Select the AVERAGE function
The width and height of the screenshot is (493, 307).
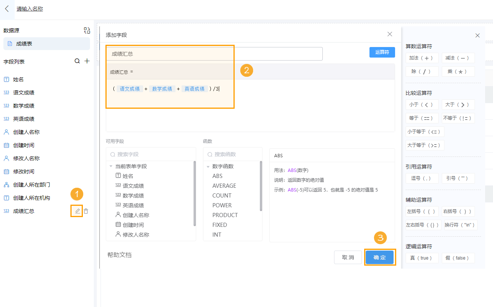224,185
